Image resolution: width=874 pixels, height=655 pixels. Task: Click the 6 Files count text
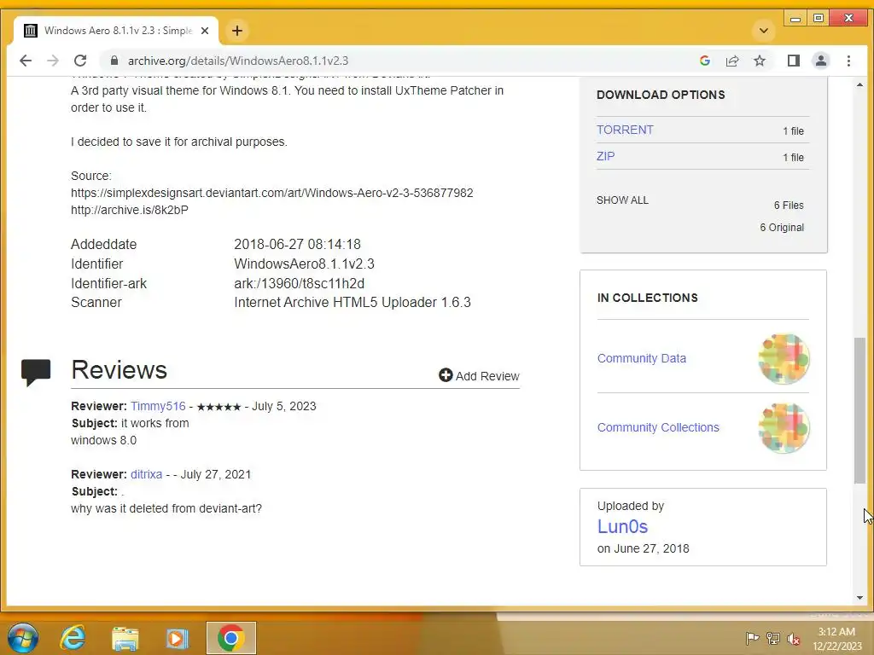point(788,205)
